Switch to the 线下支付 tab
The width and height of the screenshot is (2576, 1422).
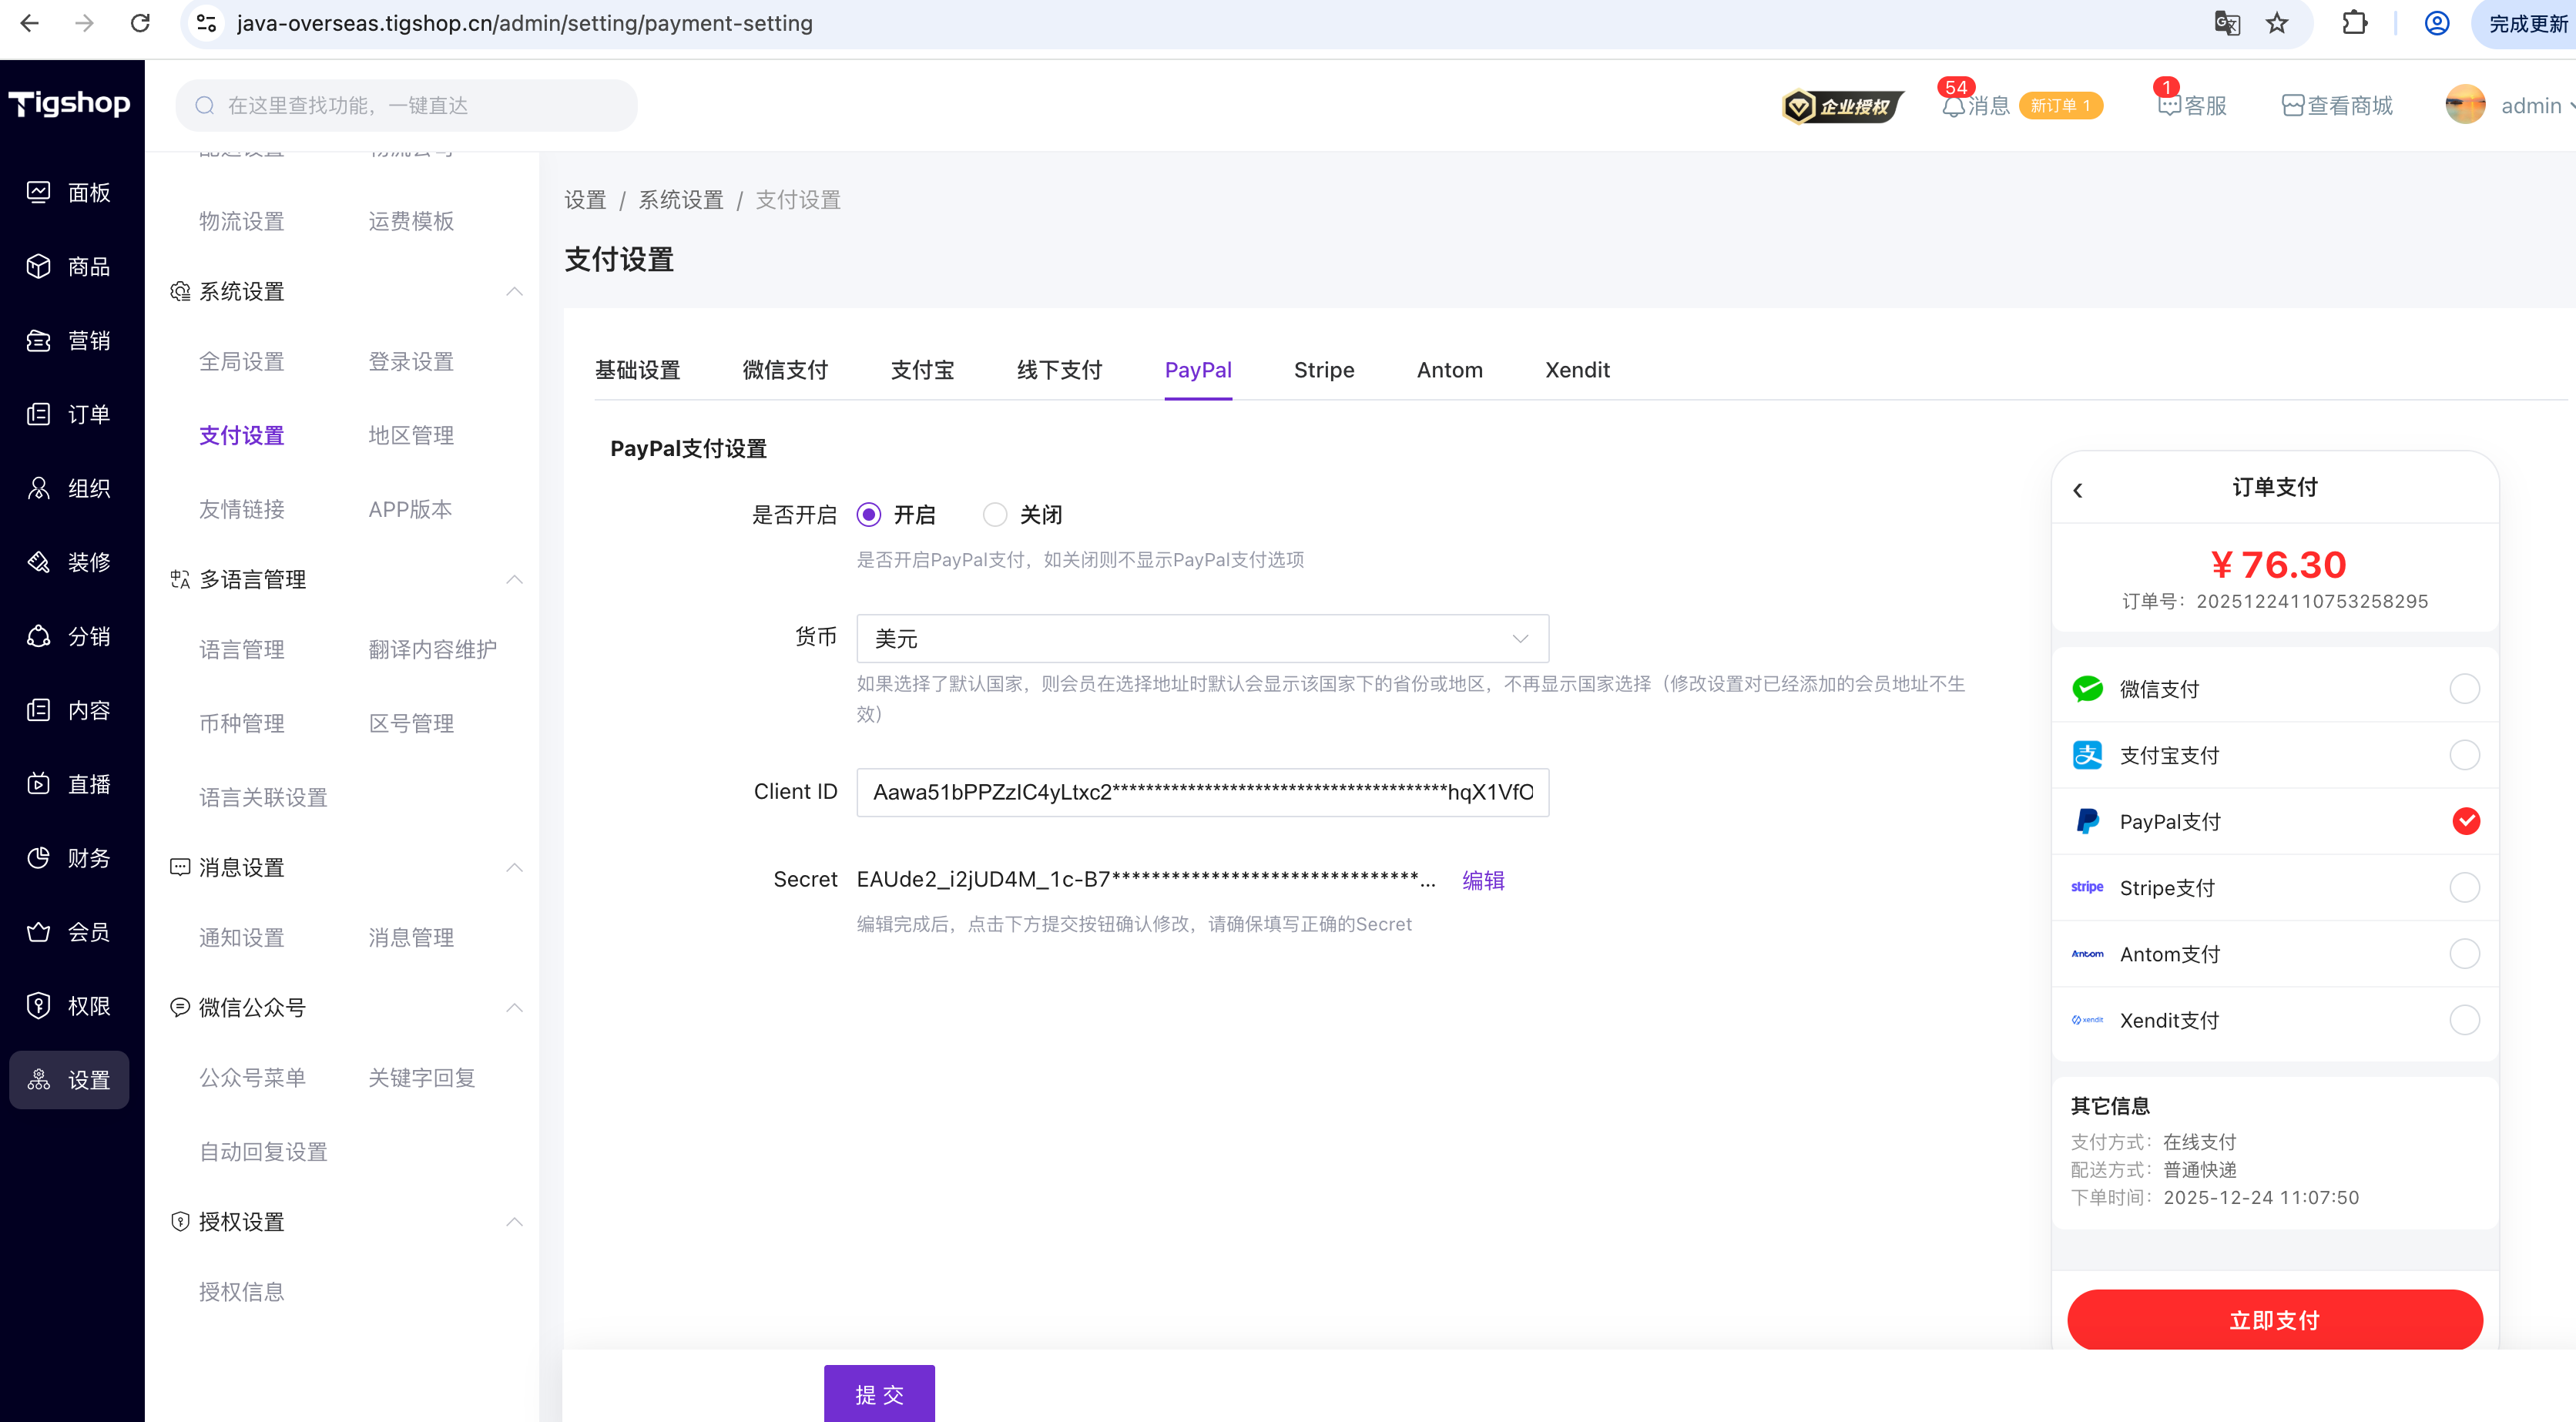(x=1059, y=370)
